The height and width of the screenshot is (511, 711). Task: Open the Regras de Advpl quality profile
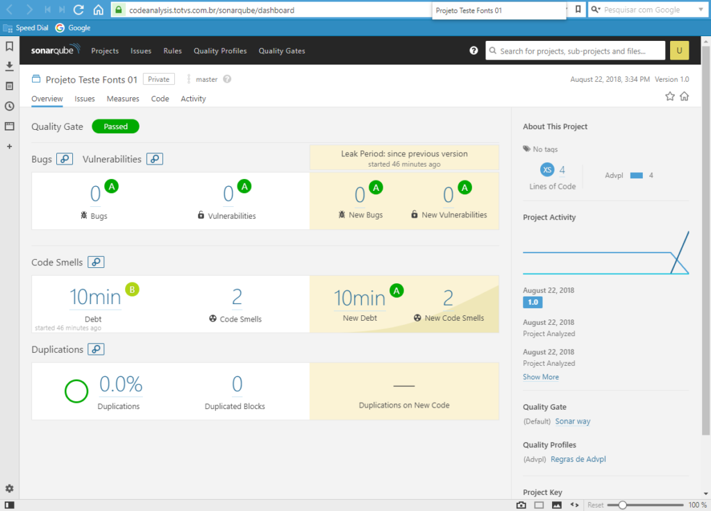pyautogui.click(x=578, y=460)
